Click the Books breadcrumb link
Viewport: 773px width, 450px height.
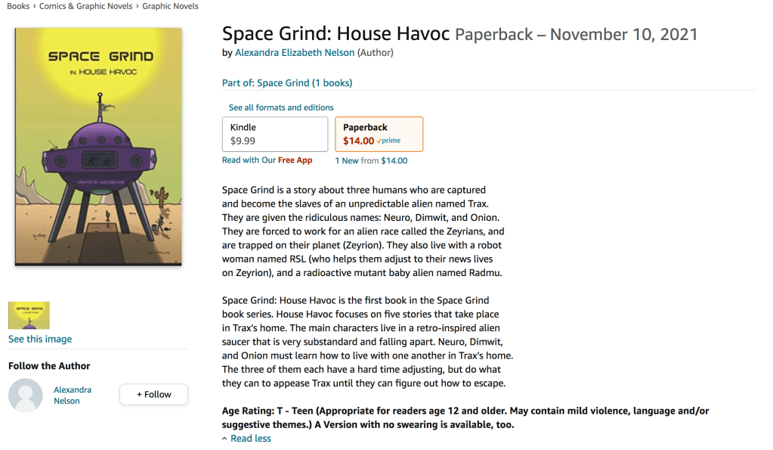tap(18, 6)
